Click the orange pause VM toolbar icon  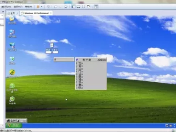(x=38, y=7)
